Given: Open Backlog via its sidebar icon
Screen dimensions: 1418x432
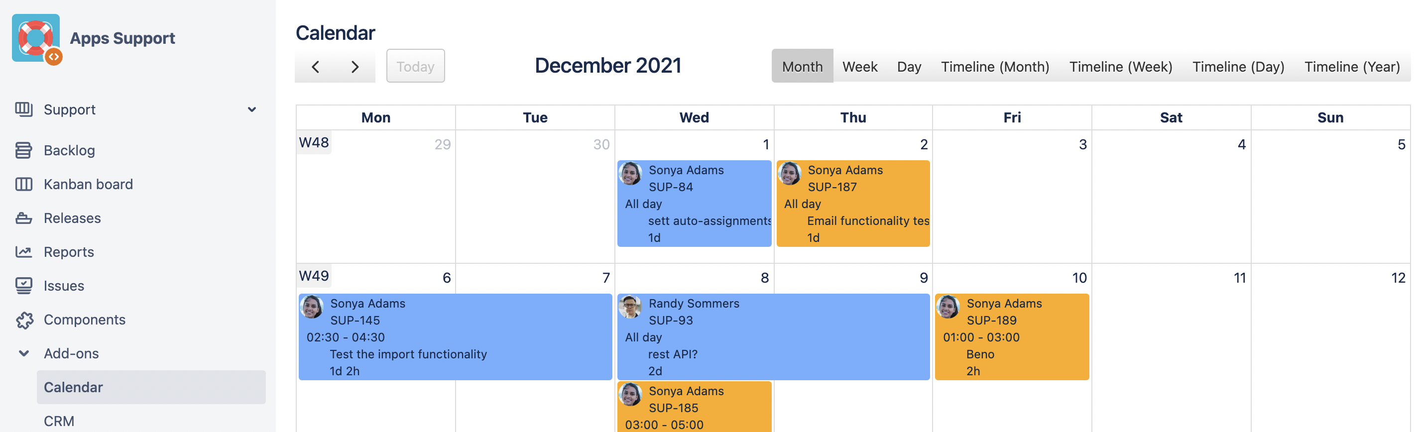Looking at the screenshot, I should click(x=24, y=150).
